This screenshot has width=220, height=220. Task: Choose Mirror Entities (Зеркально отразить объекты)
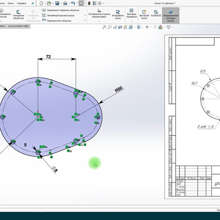[x=61, y=10]
